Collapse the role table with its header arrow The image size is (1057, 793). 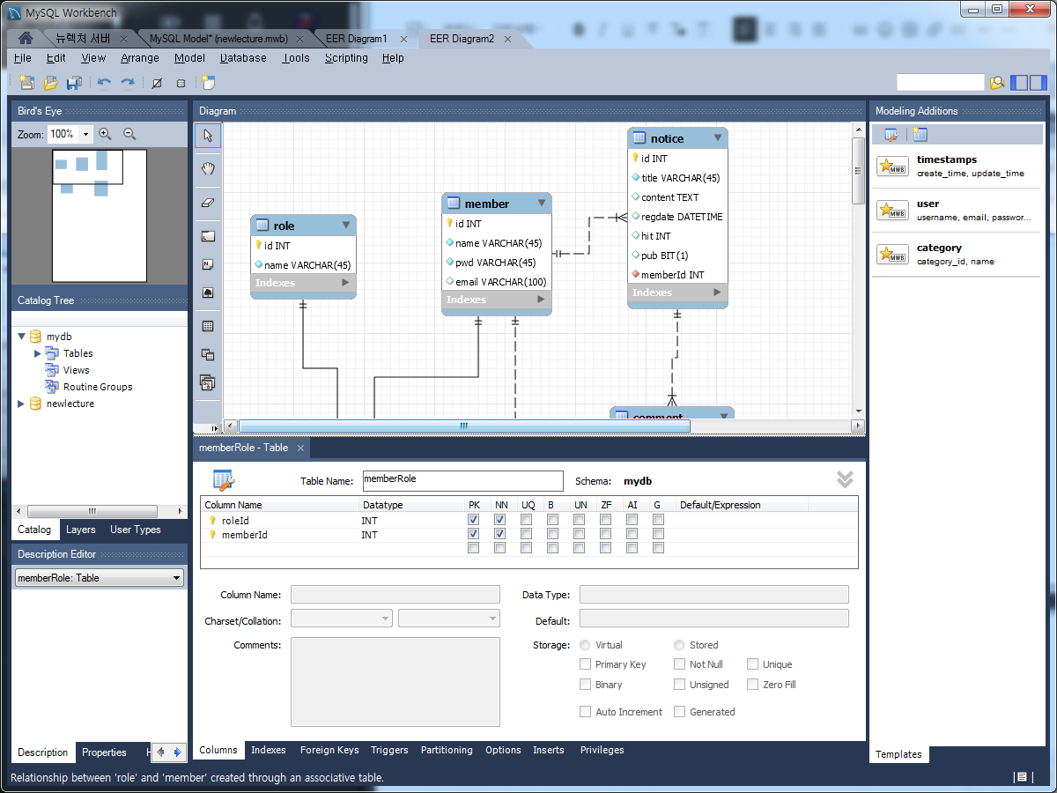[346, 226]
